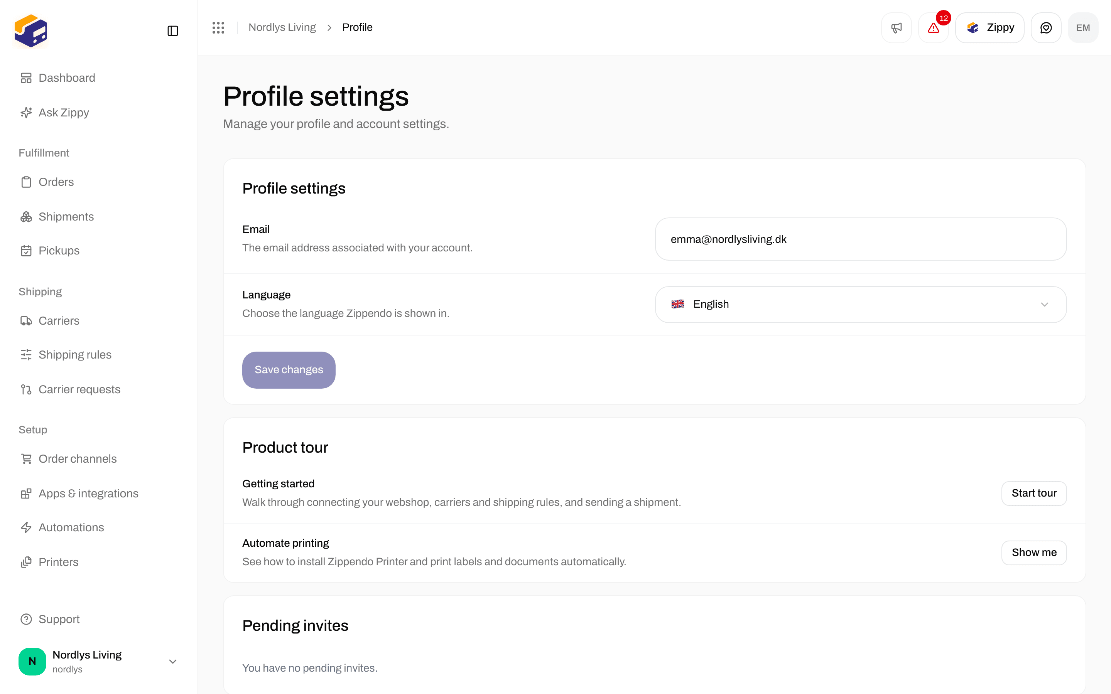Click the Carrier requests icon
The width and height of the screenshot is (1111, 694).
click(x=26, y=390)
